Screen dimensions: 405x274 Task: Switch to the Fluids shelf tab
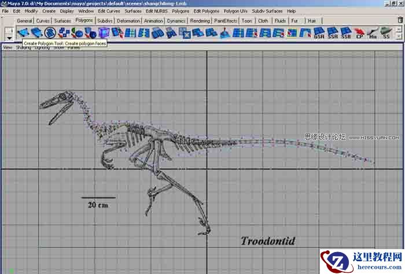point(280,21)
